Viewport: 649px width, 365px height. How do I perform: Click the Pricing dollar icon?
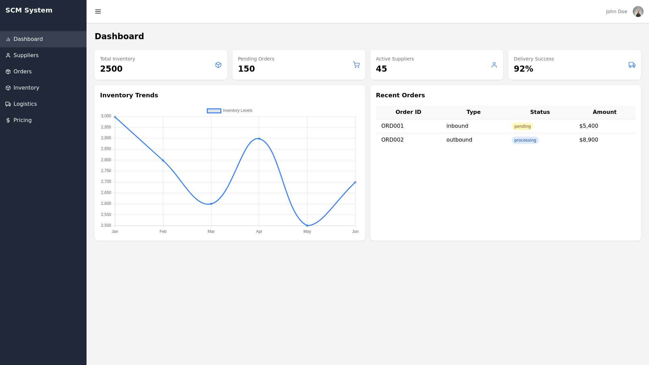[8, 120]
